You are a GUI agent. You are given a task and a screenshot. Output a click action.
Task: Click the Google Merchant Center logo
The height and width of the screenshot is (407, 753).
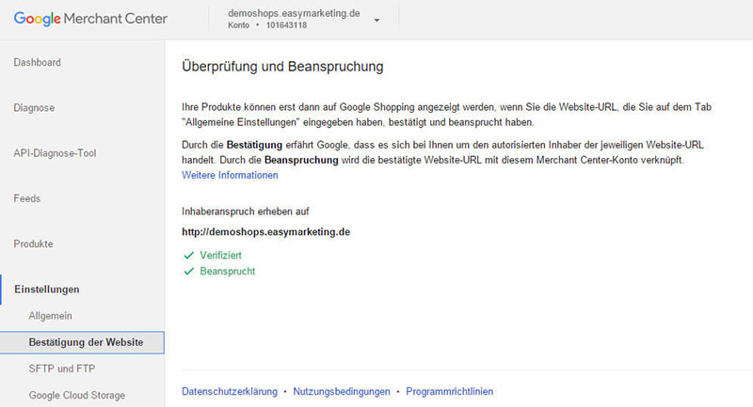(90, 19)
